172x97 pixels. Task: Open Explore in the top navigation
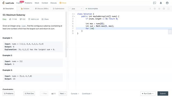(19, 3)
